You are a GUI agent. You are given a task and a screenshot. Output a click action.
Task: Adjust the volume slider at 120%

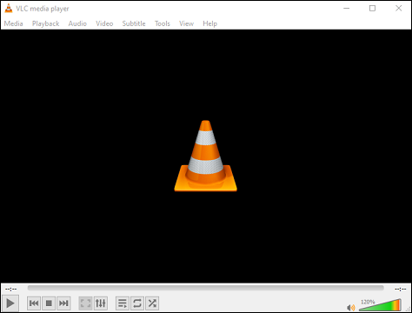click(380, 305)
